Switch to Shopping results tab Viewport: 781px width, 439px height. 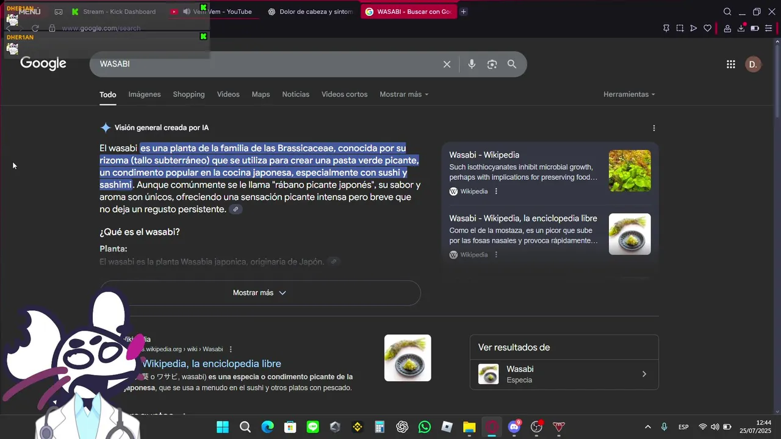189,95
